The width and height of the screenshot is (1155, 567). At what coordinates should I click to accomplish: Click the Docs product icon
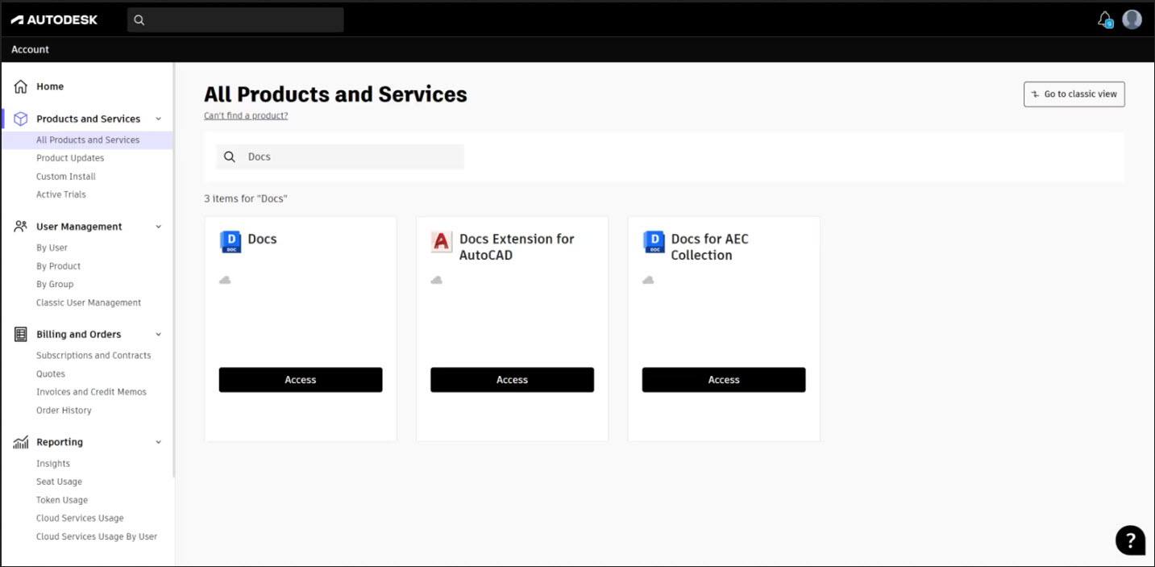231,242
